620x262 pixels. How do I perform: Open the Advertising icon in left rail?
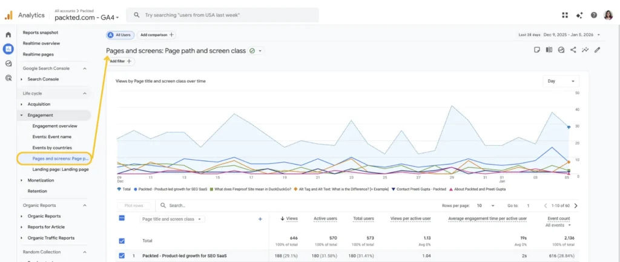point(8,77)
